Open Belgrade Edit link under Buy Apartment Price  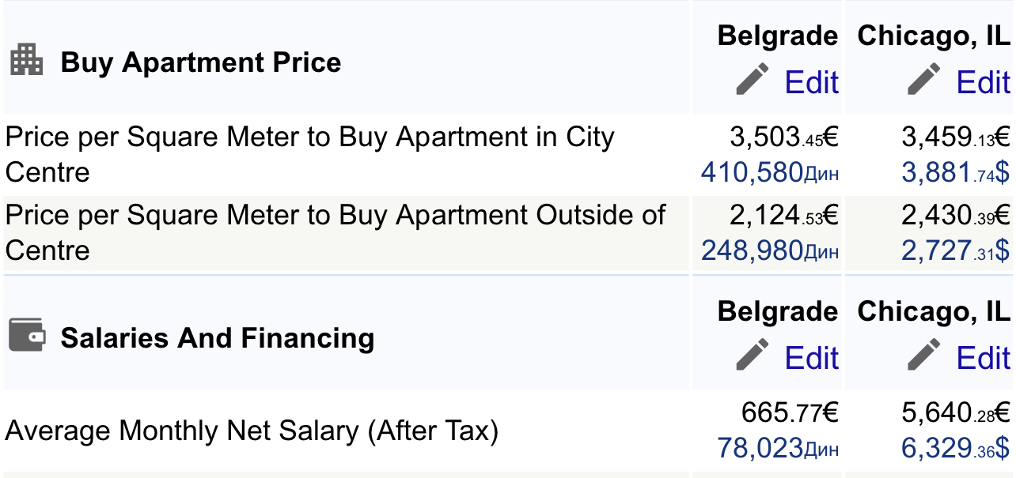[x=811, y=82]
